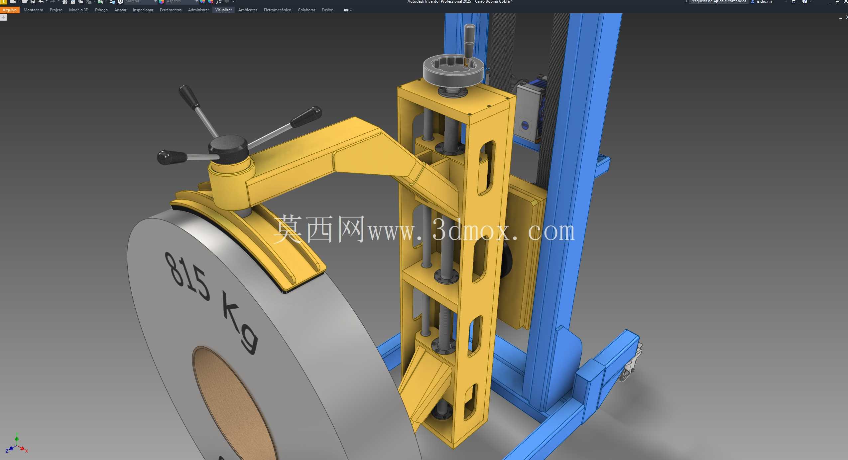Click the color wheel appearance icon

tap(162, 2)
